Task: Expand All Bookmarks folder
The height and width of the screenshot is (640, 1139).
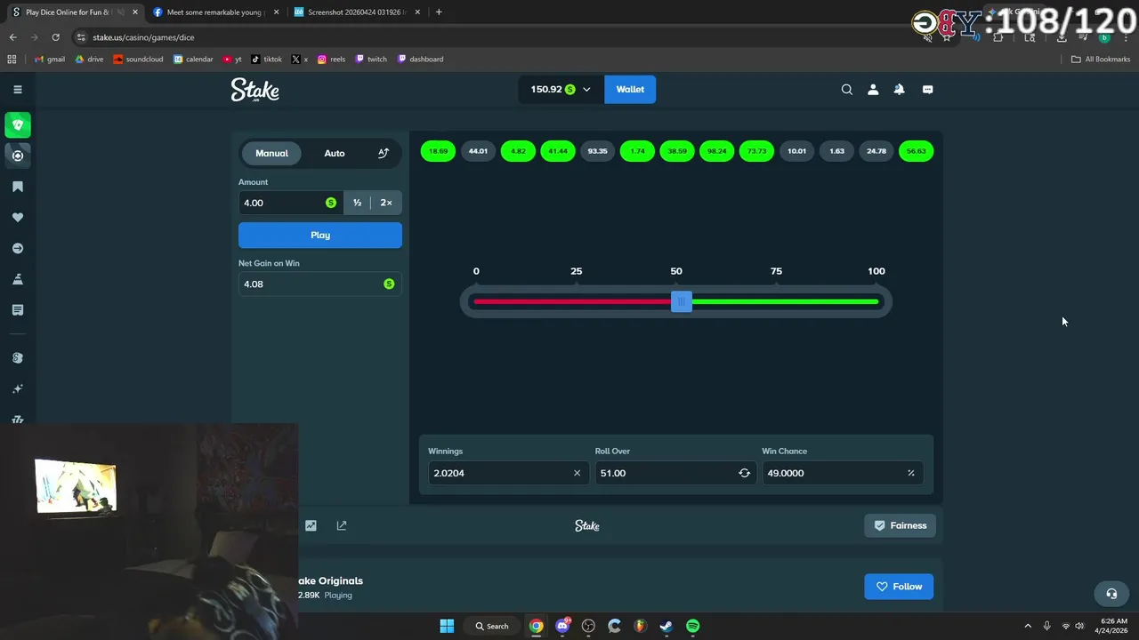Action: (x=1101, y=59)
